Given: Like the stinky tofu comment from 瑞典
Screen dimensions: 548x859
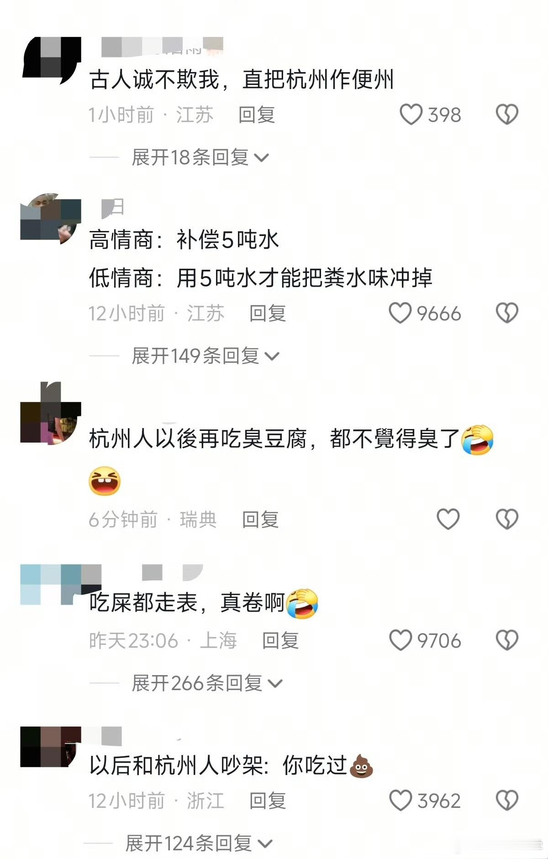Looking at the screenshot, I should (448, 519).
